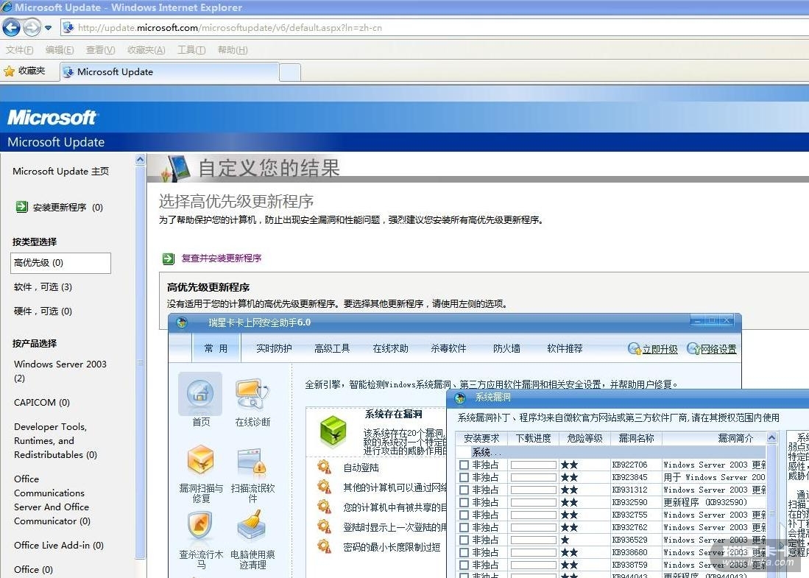Click 安装更新程序 (0) link
The height and width of the screenshot is (578, 809).
coord(68,208)
